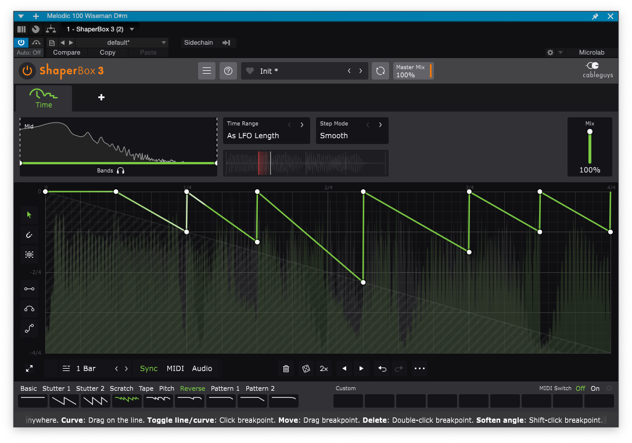Expand editor with diagonal arrows icon
Image resolution: width=632 pixels, height=443 pixels.
(x=30, y=369)
